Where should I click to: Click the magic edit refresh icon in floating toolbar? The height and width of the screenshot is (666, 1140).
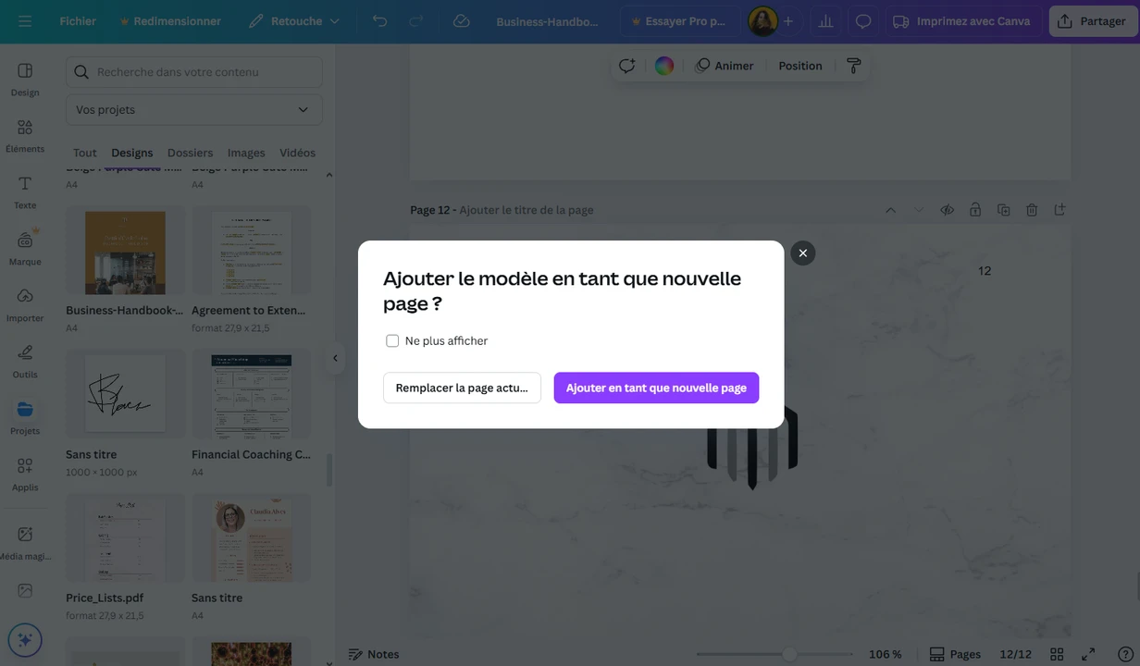(627, 66)
